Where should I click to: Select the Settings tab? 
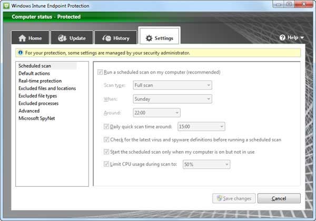[x=159, y=36]
